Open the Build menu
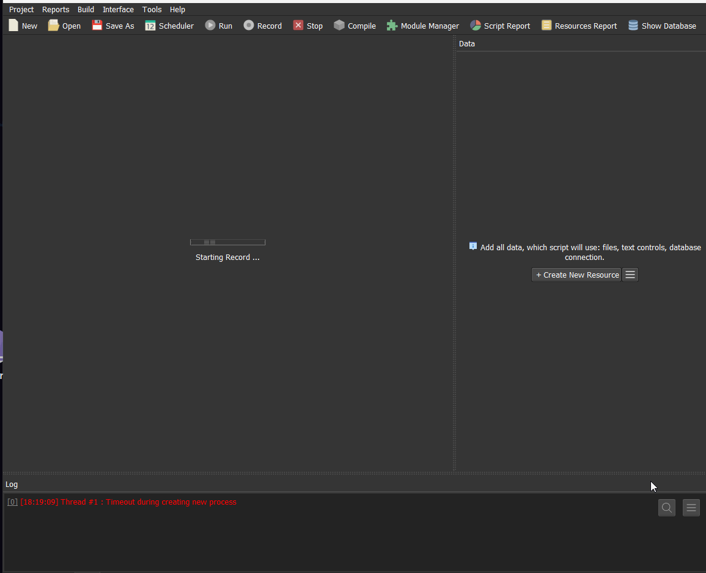706x573 pixels. 86,10
